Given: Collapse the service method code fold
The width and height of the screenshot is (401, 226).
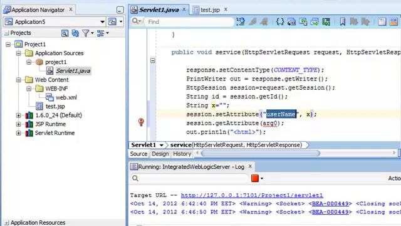Looking at the screenshot, I should click(153, 61).
